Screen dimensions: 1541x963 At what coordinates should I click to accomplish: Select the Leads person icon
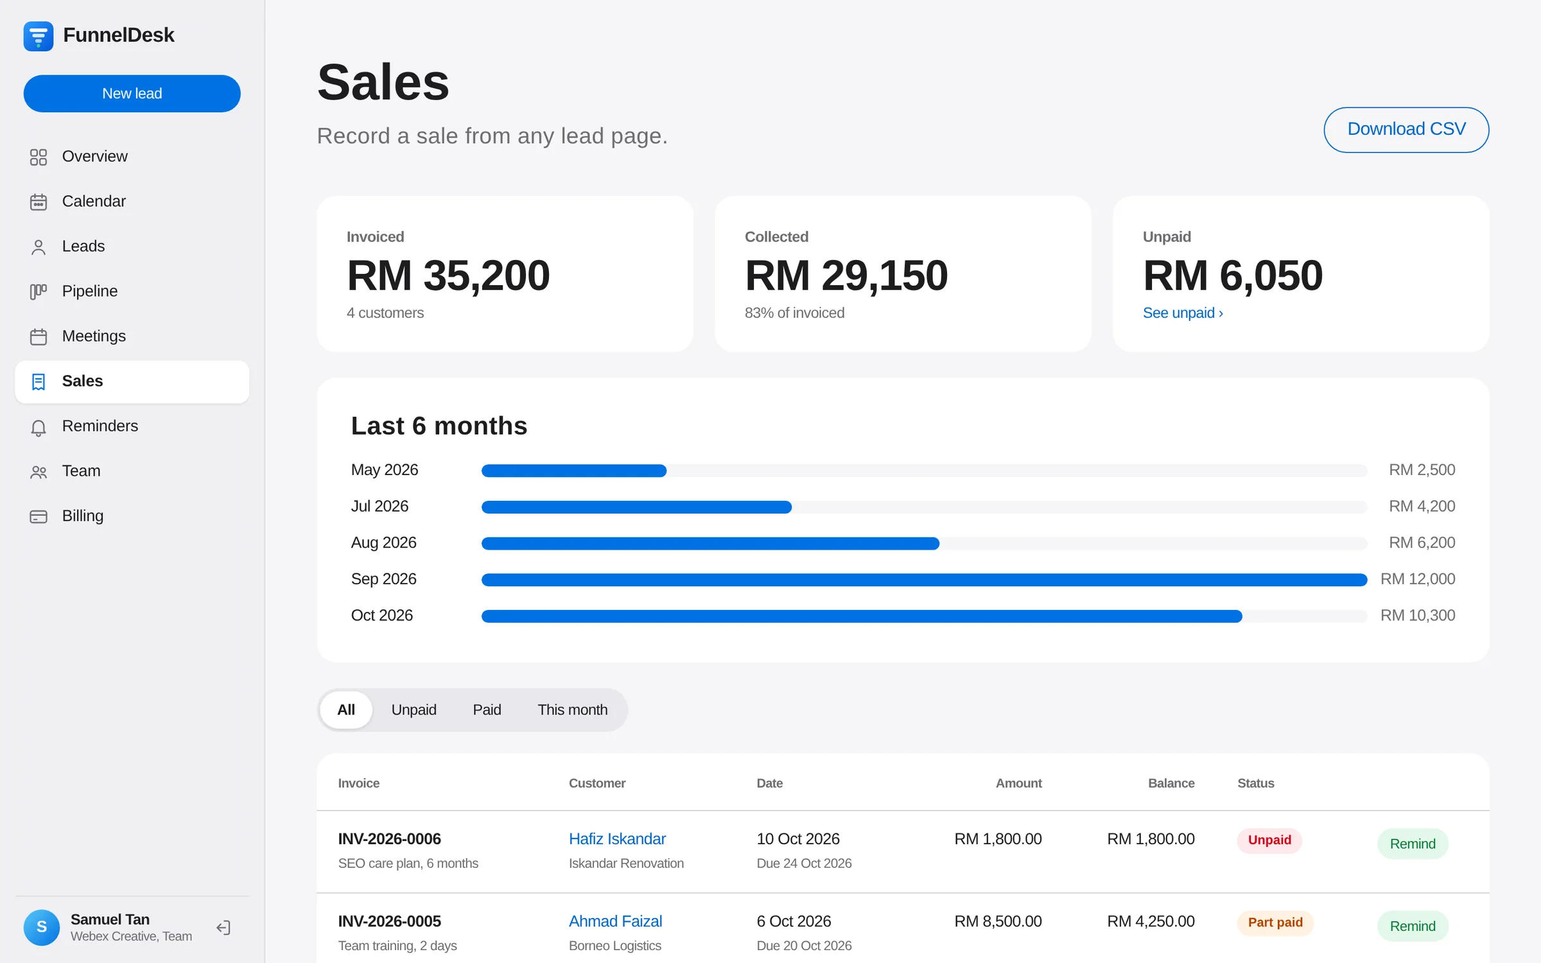[39, 247]
